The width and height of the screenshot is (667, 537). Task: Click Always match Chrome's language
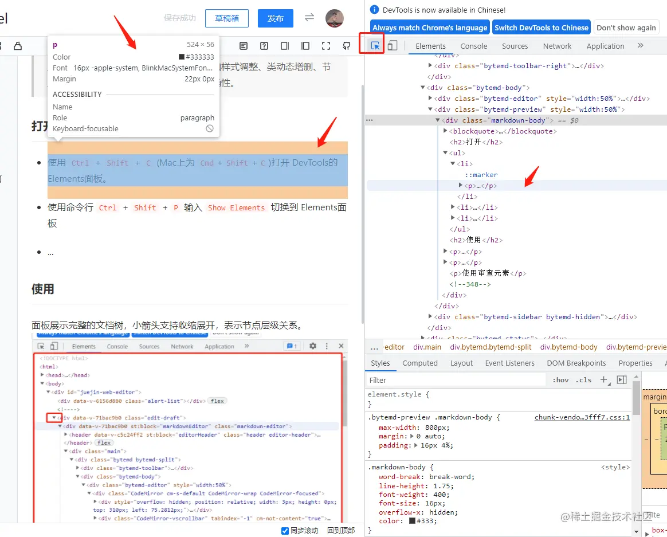click(x=430, y=28)
